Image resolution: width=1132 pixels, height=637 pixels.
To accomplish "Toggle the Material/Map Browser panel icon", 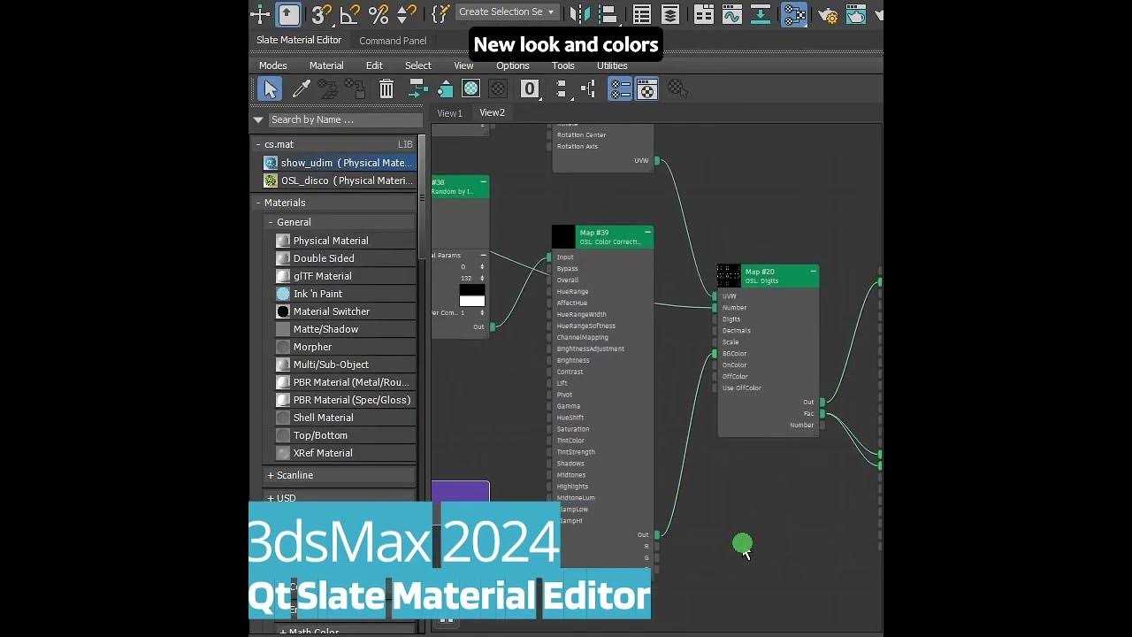I will pyautogui.click(x=620, y=88).
